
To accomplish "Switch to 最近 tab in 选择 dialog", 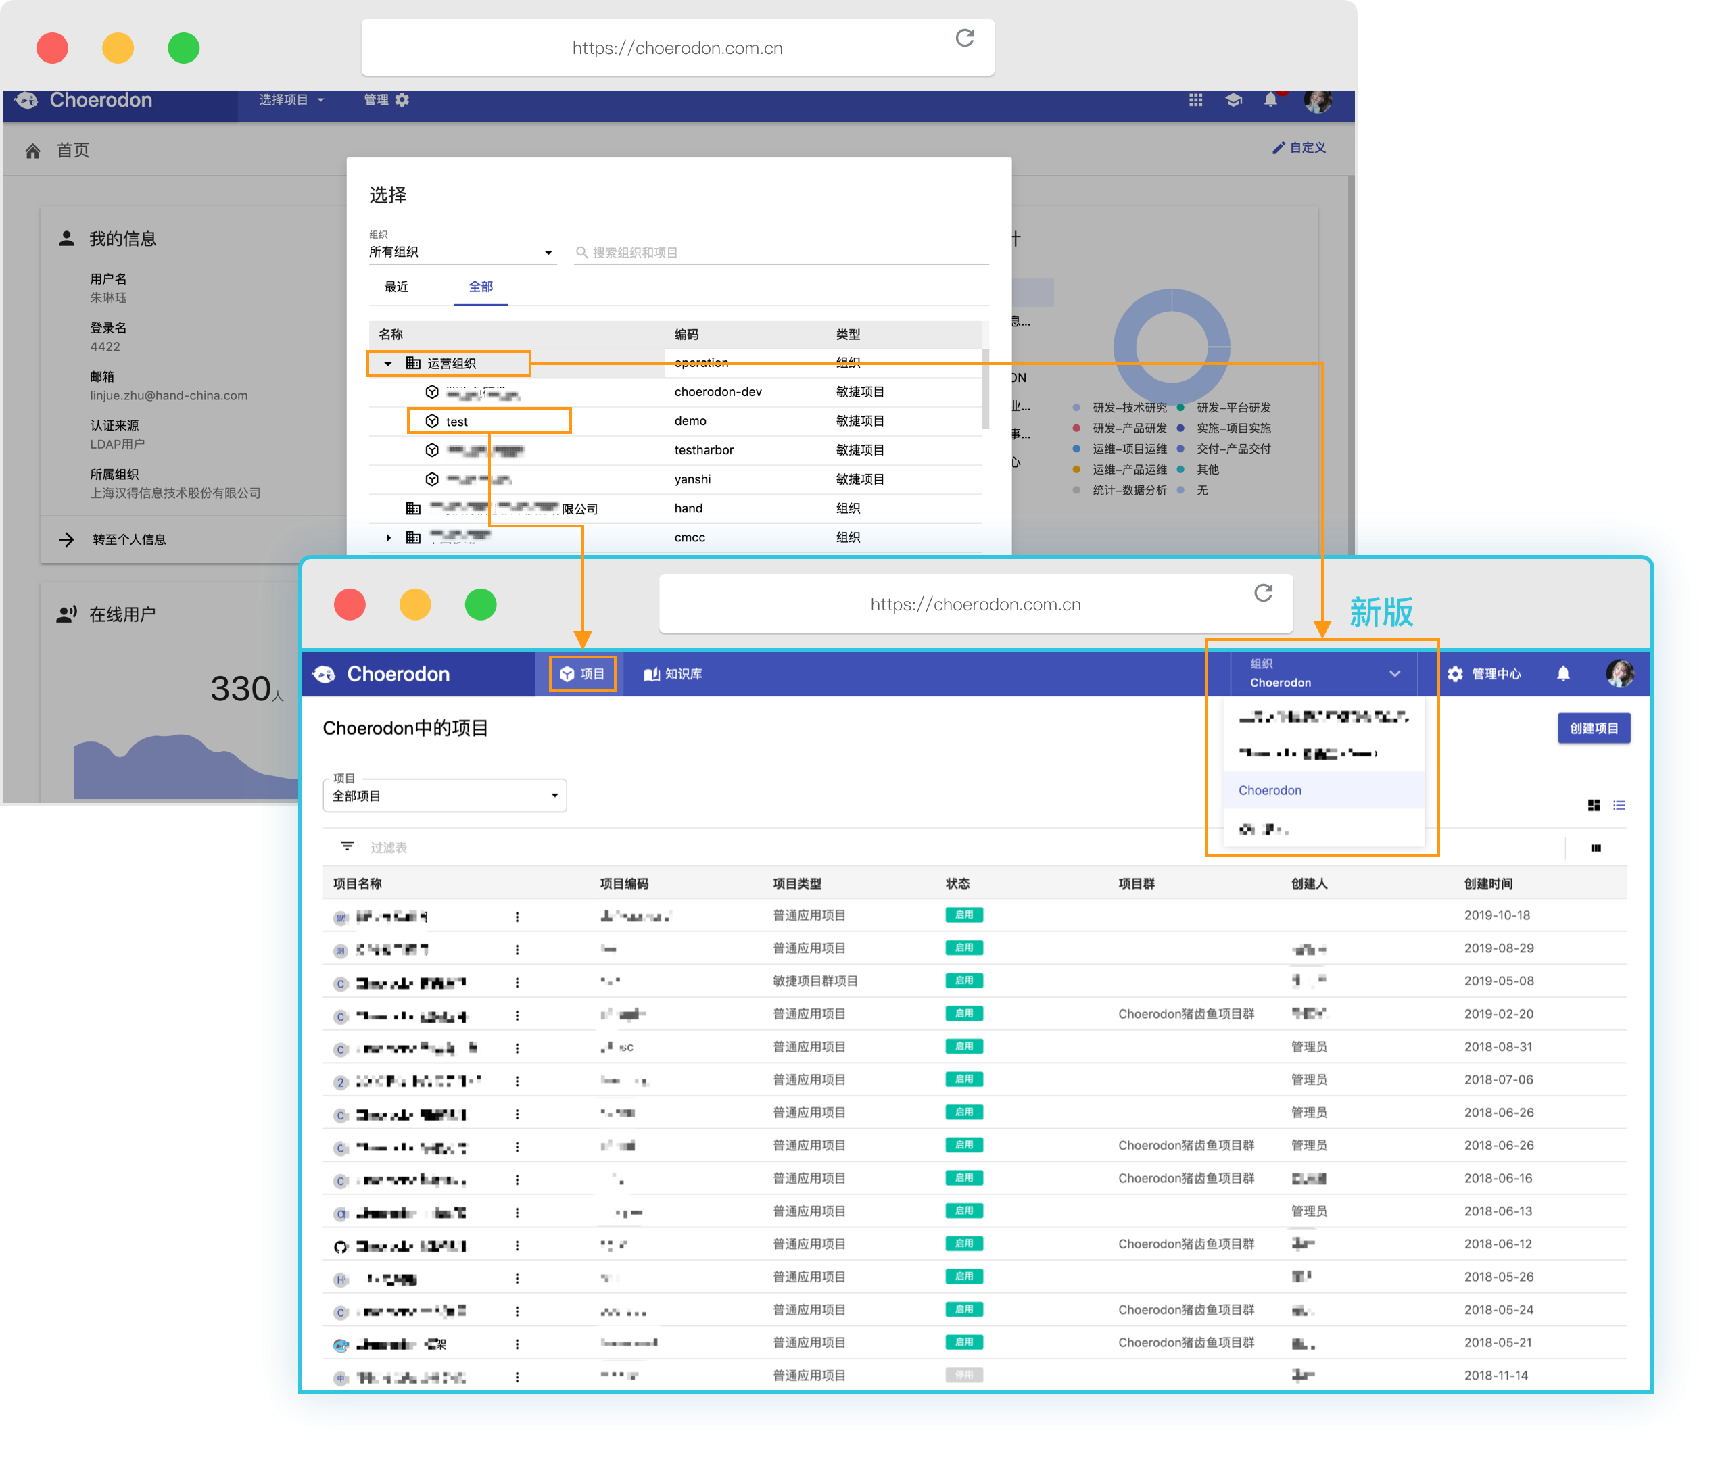I will (x=396, y=287).
